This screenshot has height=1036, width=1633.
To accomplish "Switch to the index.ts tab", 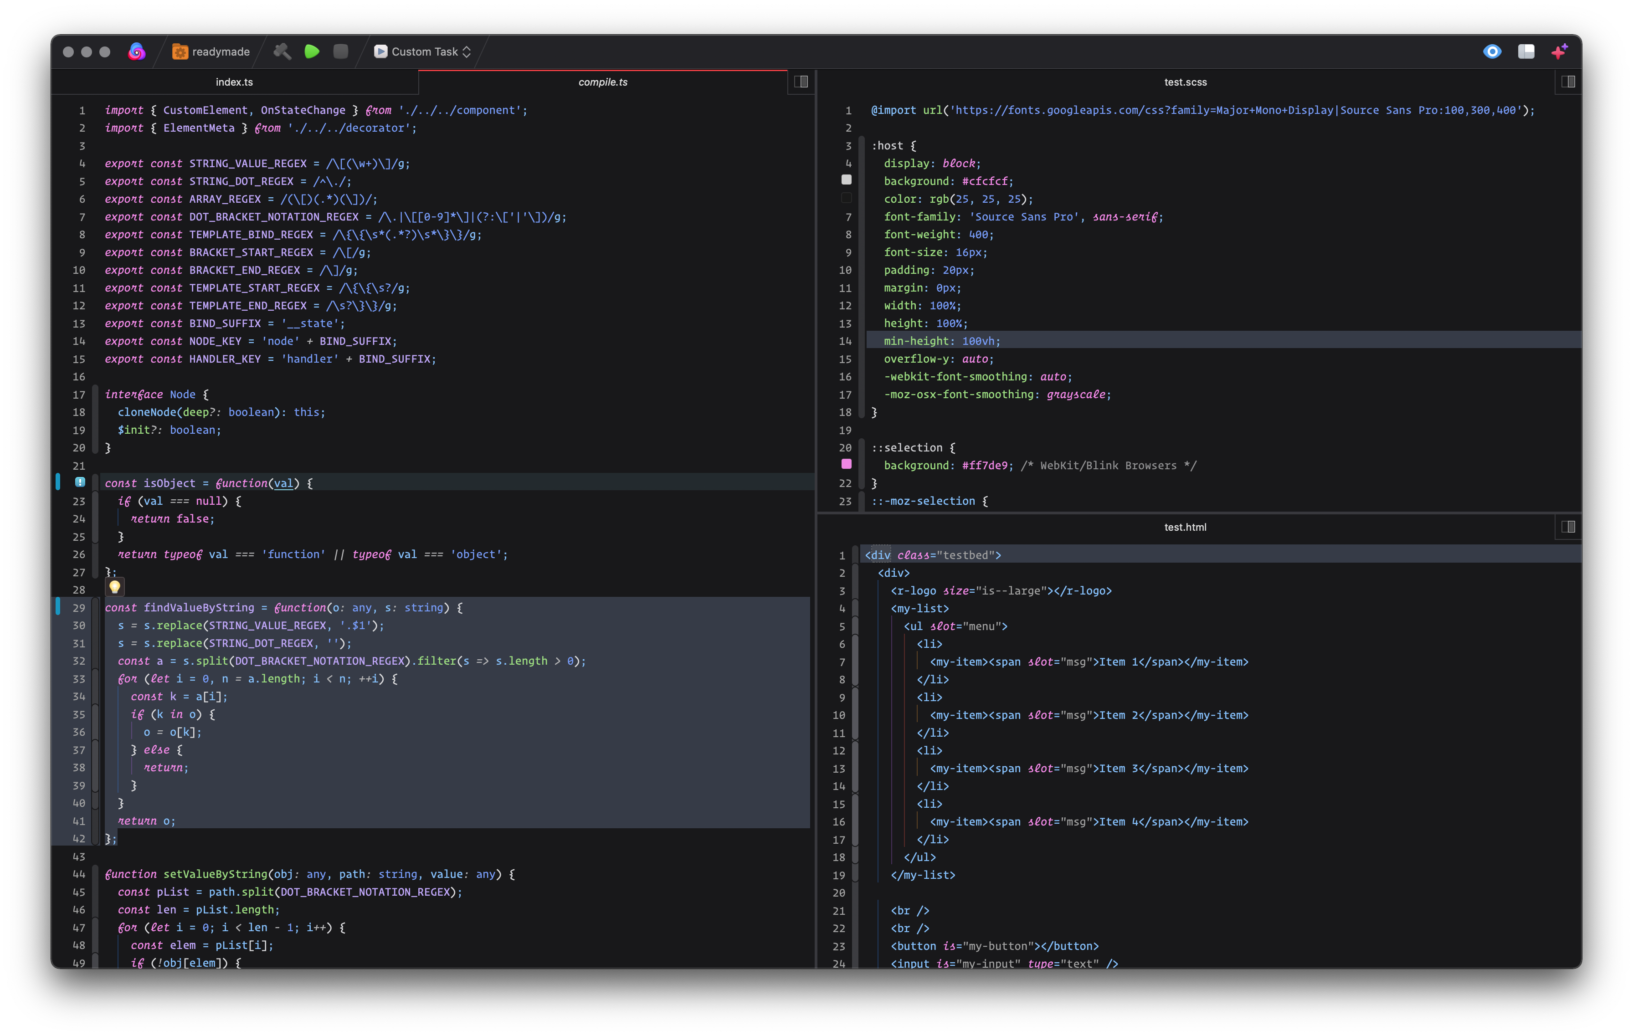I will (235, 82).
